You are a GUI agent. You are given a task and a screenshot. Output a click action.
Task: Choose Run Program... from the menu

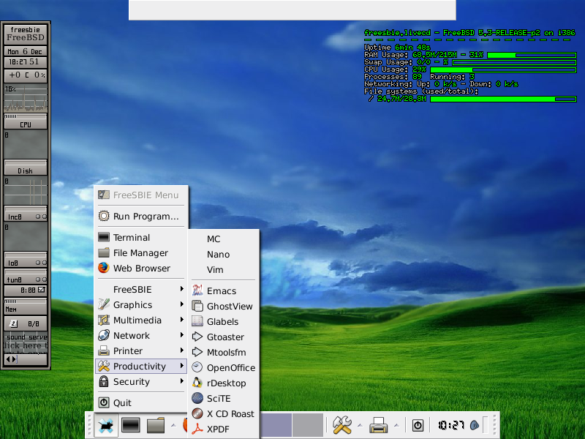point(141,216)
